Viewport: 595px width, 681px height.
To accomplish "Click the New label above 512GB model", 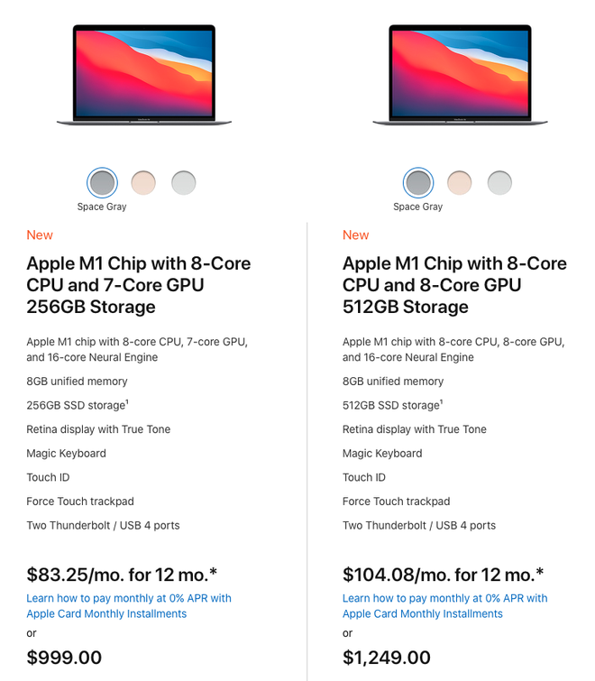I will [355, 235].
